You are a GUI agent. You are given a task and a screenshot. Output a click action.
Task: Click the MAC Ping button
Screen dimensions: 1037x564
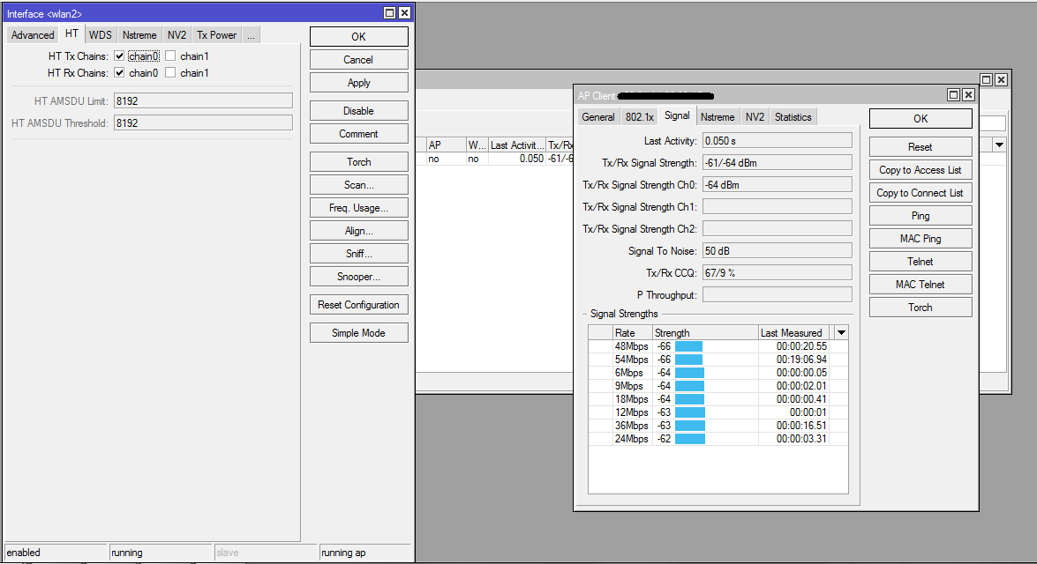tap(920, 239)
